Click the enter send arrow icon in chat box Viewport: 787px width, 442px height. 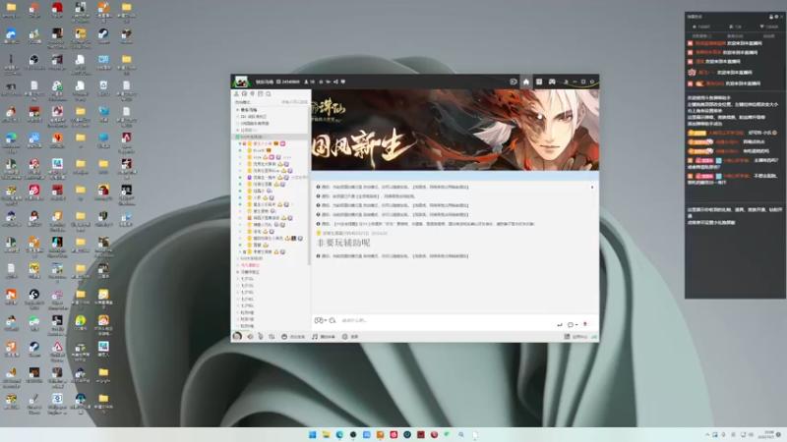(x=560, y=325)
